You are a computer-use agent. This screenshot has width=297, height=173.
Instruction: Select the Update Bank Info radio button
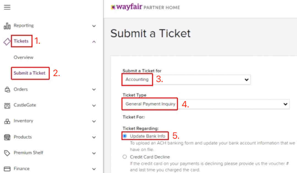[x=125, y=136]
